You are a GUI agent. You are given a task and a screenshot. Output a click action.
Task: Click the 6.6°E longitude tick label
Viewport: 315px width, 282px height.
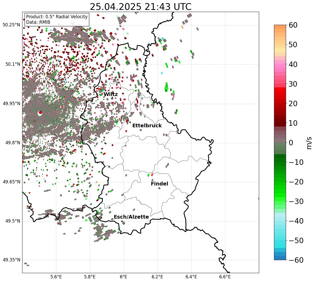[x=225, y=277]
